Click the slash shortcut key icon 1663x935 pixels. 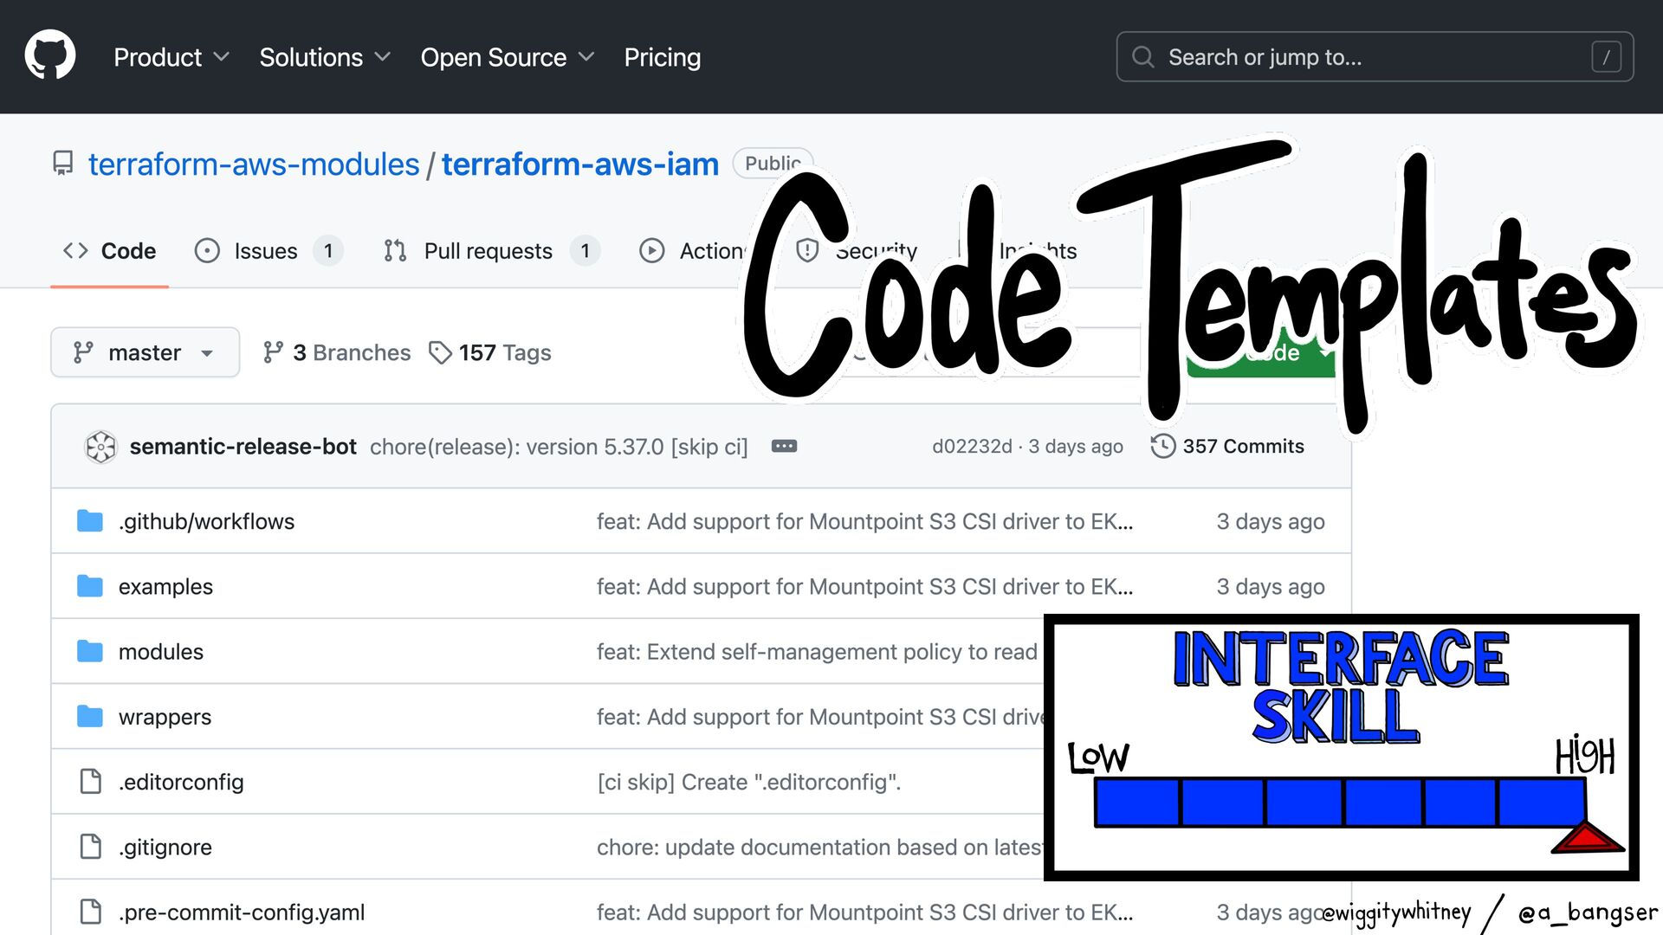coord(1606,57)
